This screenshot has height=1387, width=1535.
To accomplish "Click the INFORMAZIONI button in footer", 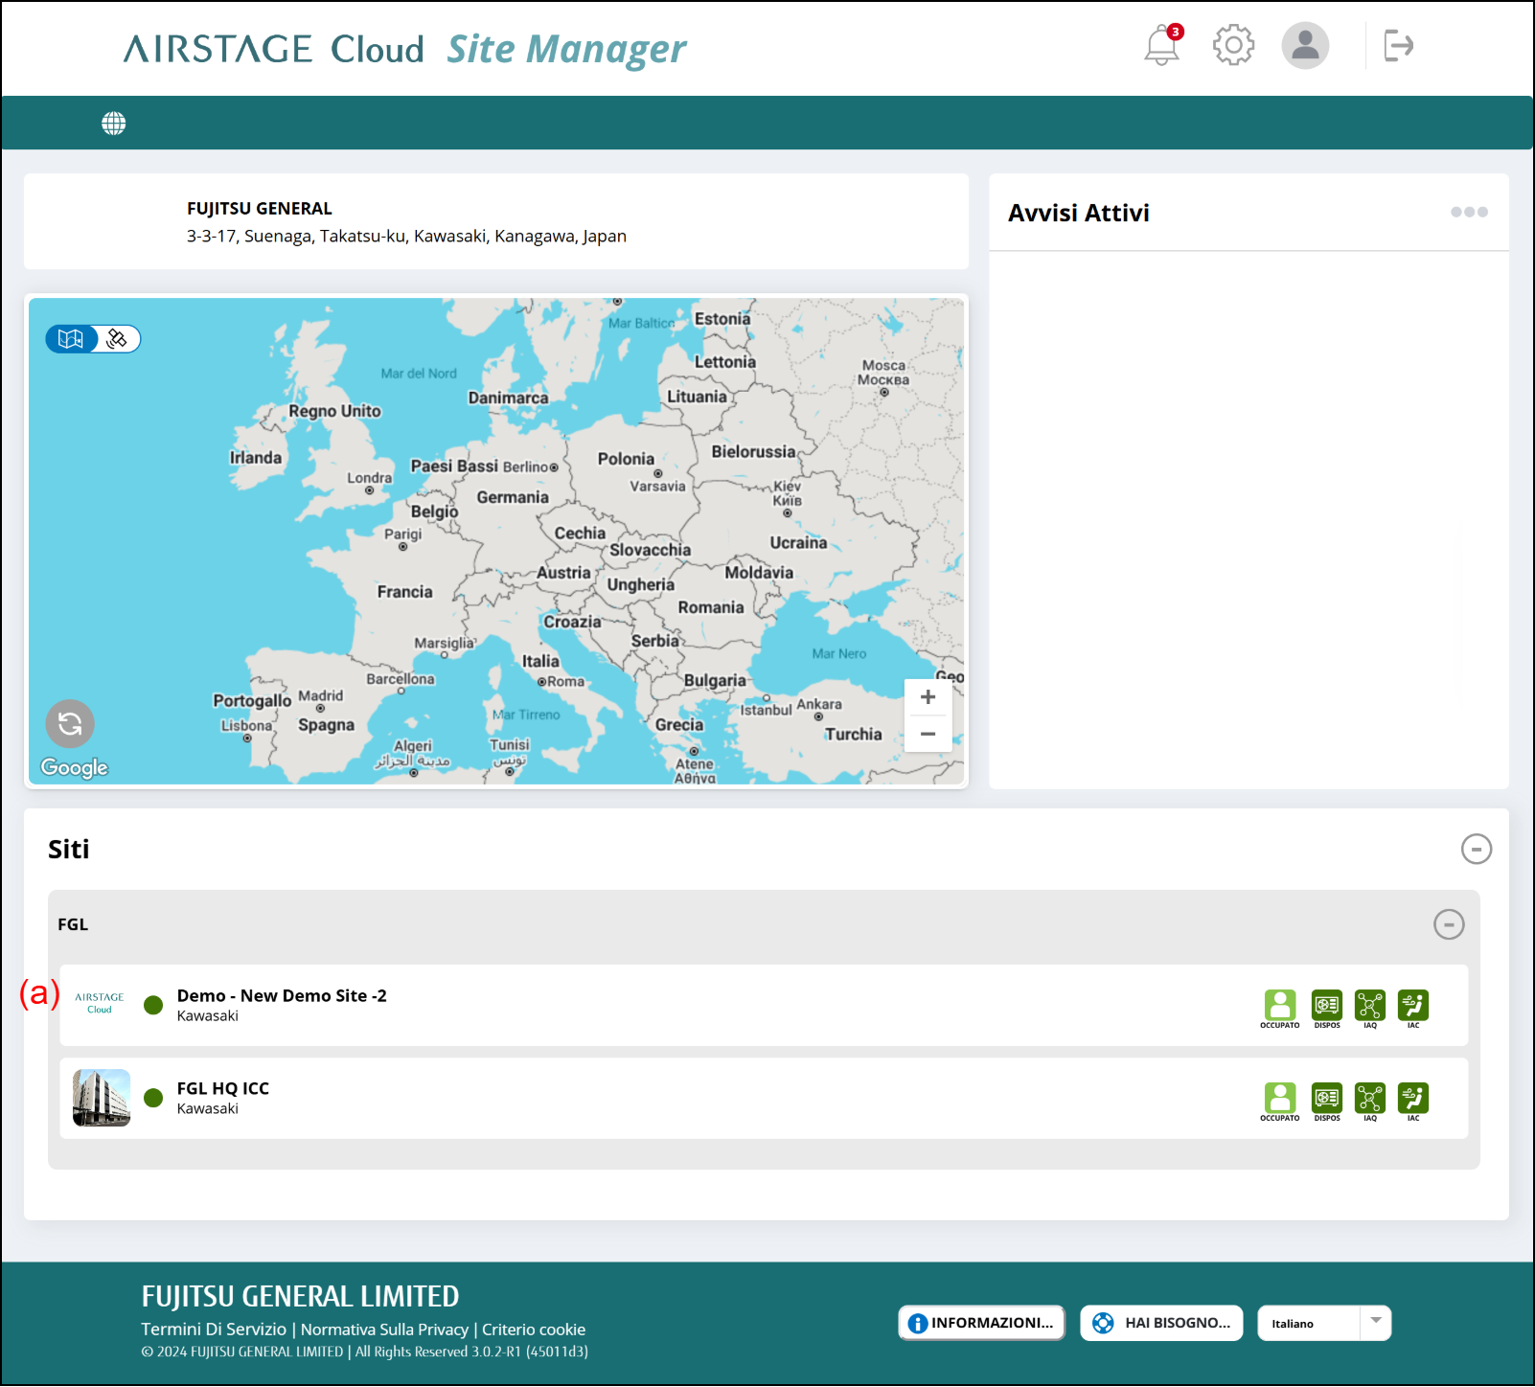I will pyautogui.click(x=981, y=1323).
